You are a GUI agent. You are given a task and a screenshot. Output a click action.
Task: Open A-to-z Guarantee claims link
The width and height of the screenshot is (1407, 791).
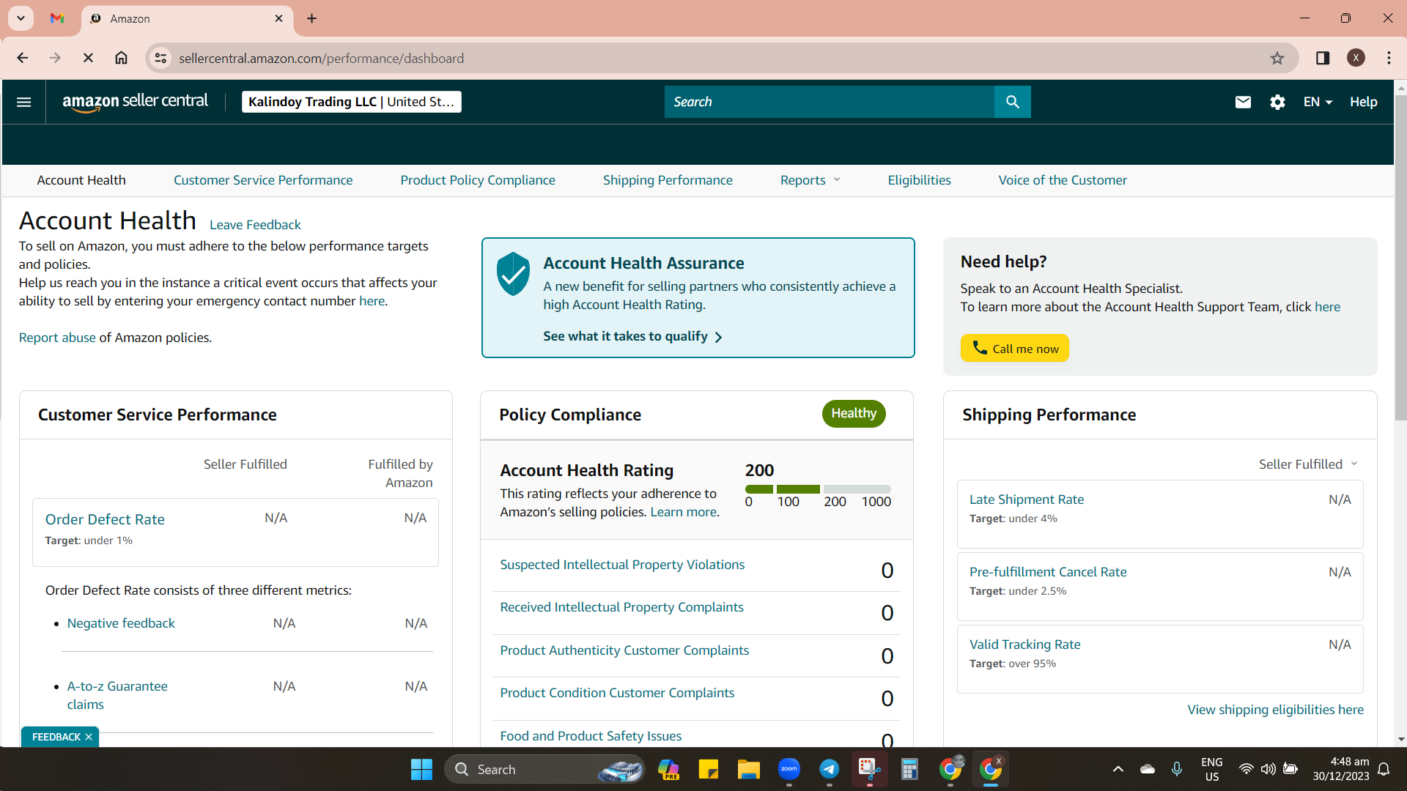click(x=117, y=695)
